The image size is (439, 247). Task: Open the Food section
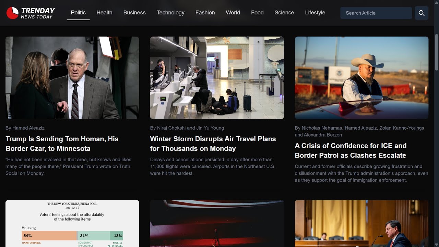(257, 13)
